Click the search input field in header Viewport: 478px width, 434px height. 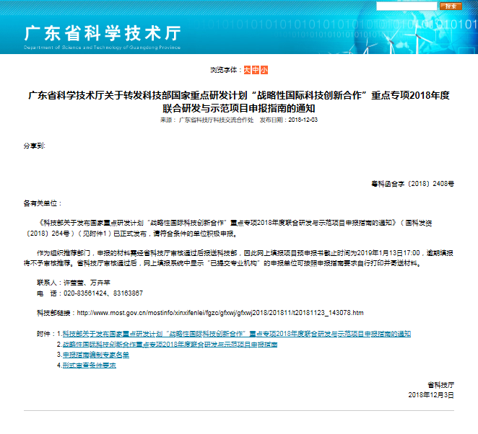(407, 6)
